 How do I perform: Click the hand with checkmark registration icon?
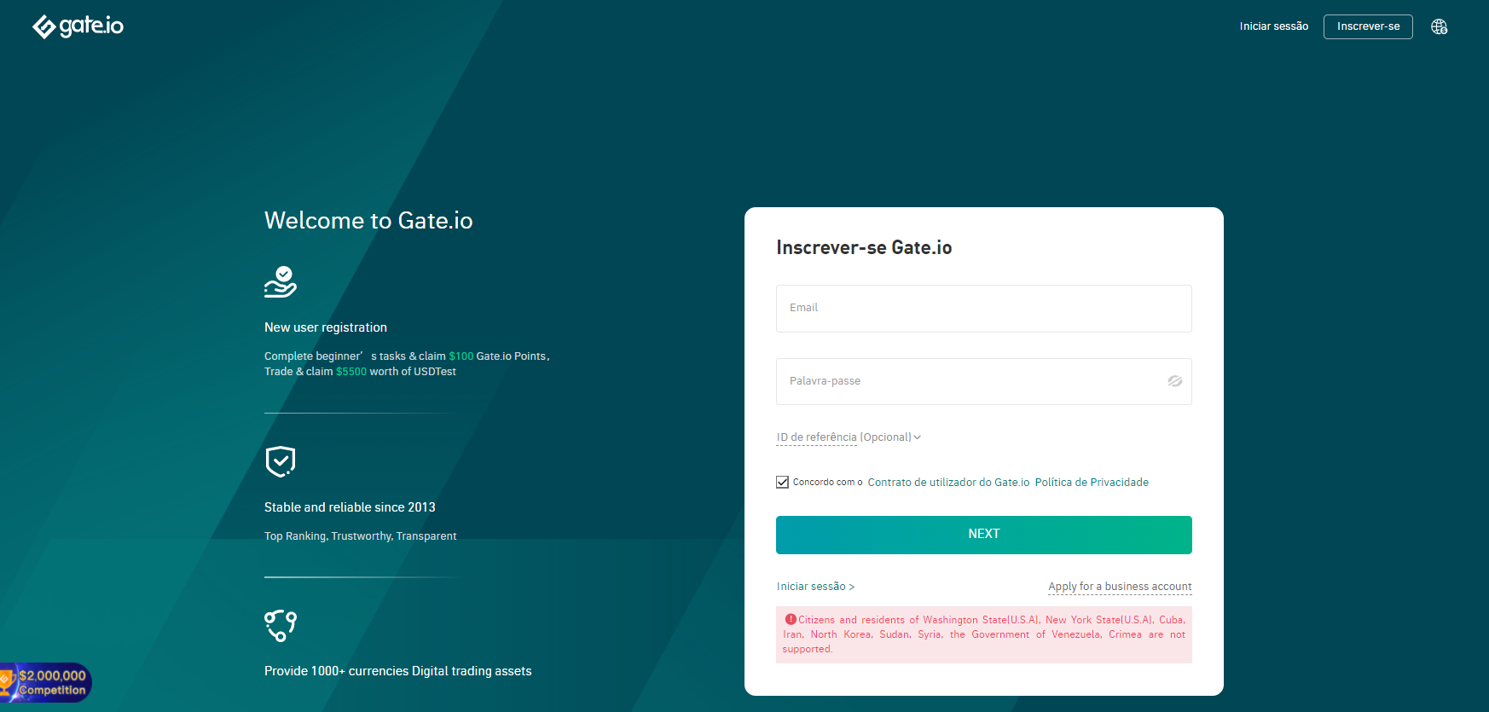pyautogui.click(x=281, y=282)
